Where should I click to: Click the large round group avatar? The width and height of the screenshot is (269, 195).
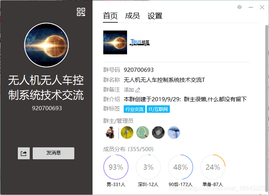46,45
